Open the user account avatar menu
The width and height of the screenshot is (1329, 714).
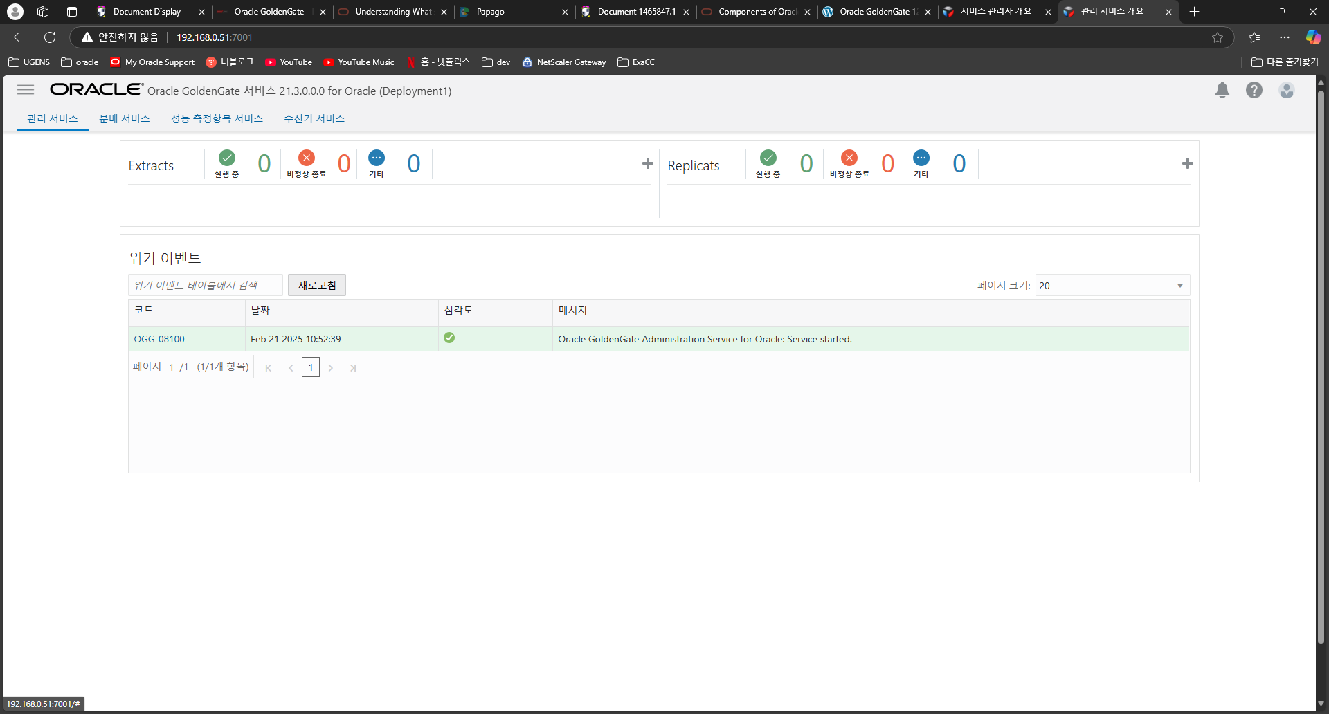pyautogui.click(x=1287, y=90)
